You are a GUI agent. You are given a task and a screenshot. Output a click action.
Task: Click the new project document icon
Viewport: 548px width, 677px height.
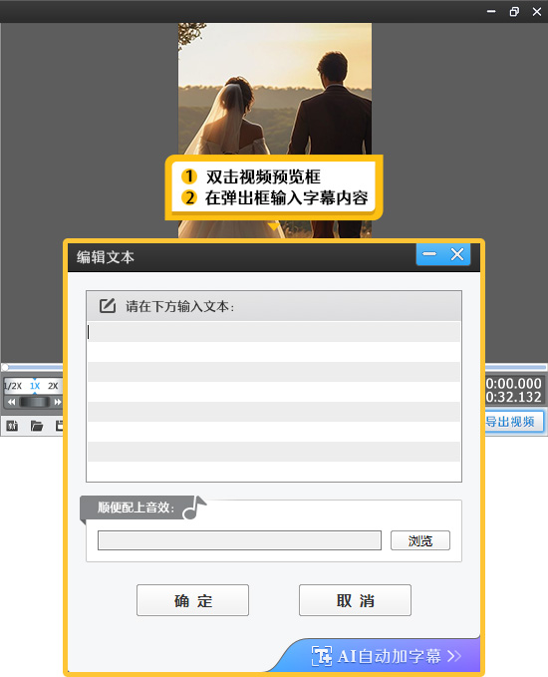click(x=12, y=426)
